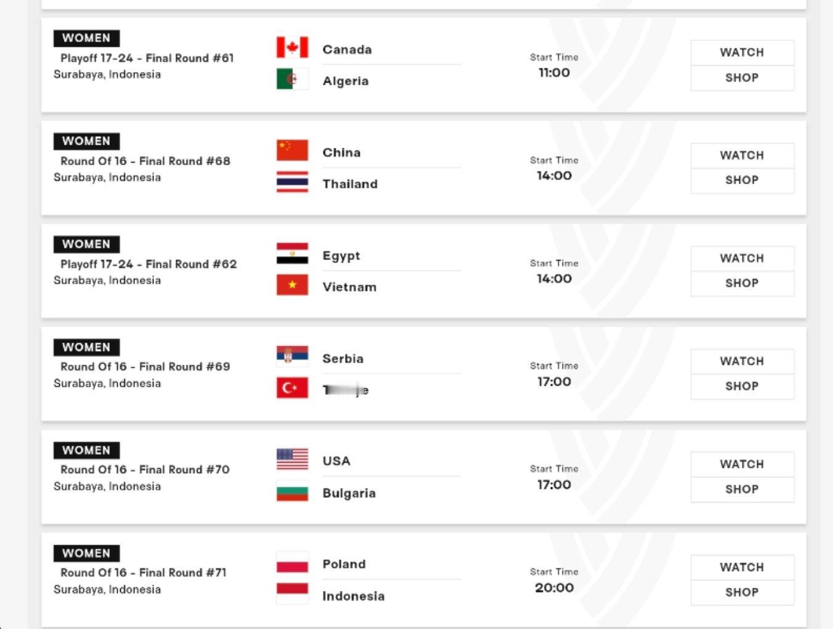The width and height of the screenshot is (833, 629).
Task: Watch the Canada vs Algeria match
Action: (x=742, y=52)
